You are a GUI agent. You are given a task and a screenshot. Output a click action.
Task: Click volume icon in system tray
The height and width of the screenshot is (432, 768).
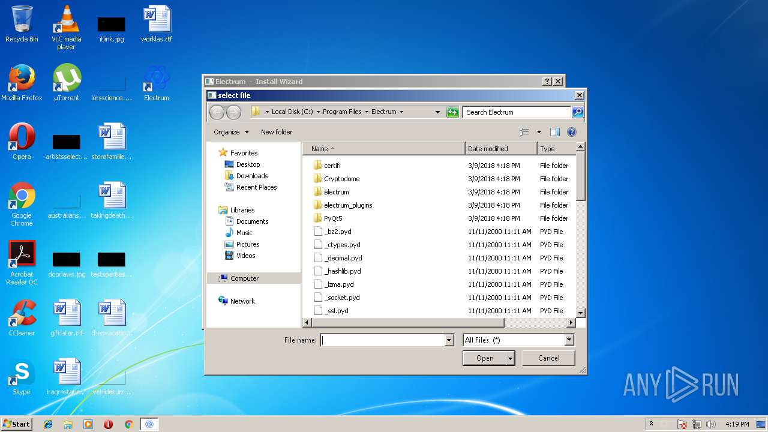(x=711, y=424)
